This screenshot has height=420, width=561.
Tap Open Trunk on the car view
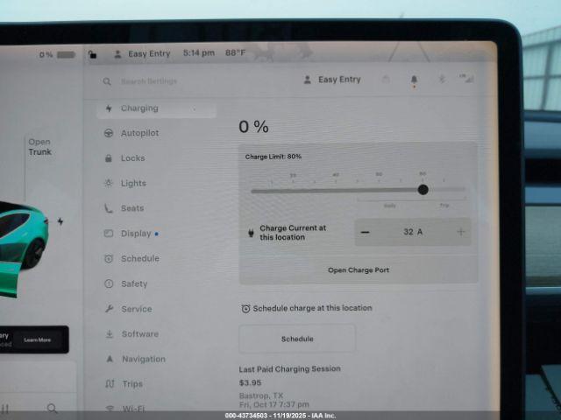pyautogui.click(x=39, y=147)
